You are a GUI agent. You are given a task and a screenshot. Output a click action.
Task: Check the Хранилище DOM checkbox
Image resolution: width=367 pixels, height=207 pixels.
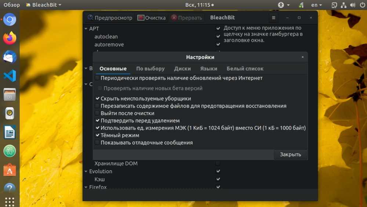tap(218, 163)
